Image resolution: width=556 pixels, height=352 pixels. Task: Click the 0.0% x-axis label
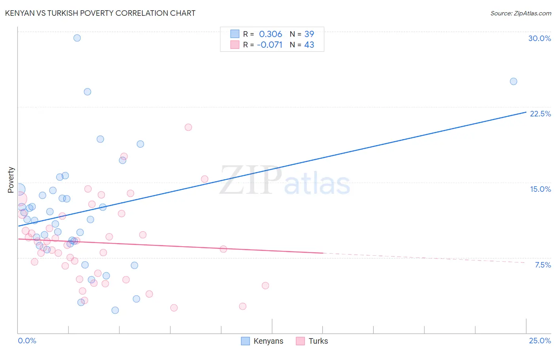(x=27, y=341)
